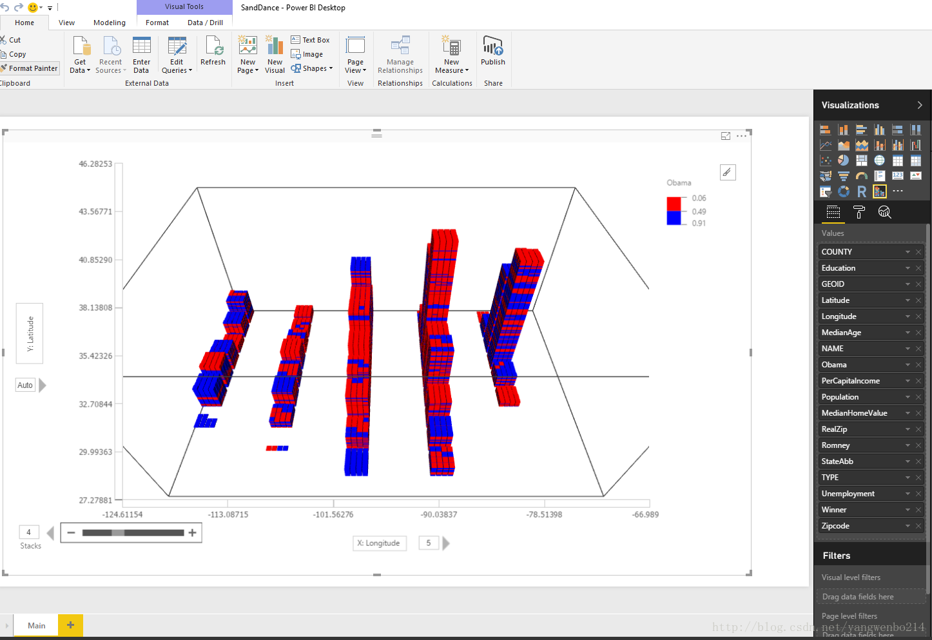932x640 pixels.
Task: Click the SandDance zoom slider track
Action: (133, 532)
